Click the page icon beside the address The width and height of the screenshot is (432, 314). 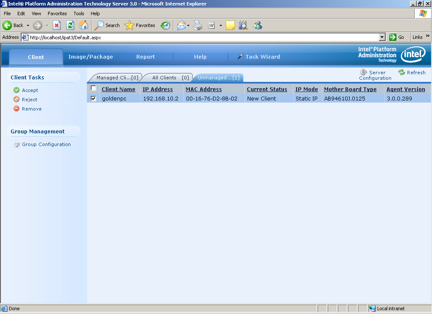click(25, 37)
